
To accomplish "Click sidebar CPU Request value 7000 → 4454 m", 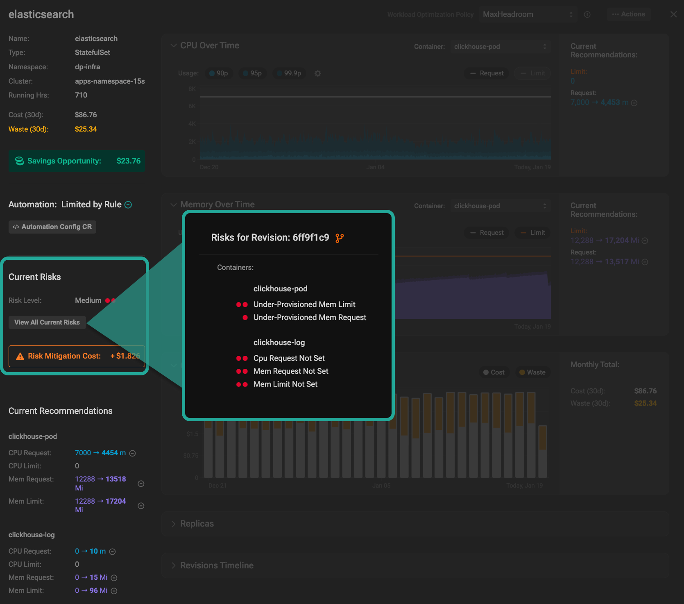I will pyautogui.click(x=100, y=453).
